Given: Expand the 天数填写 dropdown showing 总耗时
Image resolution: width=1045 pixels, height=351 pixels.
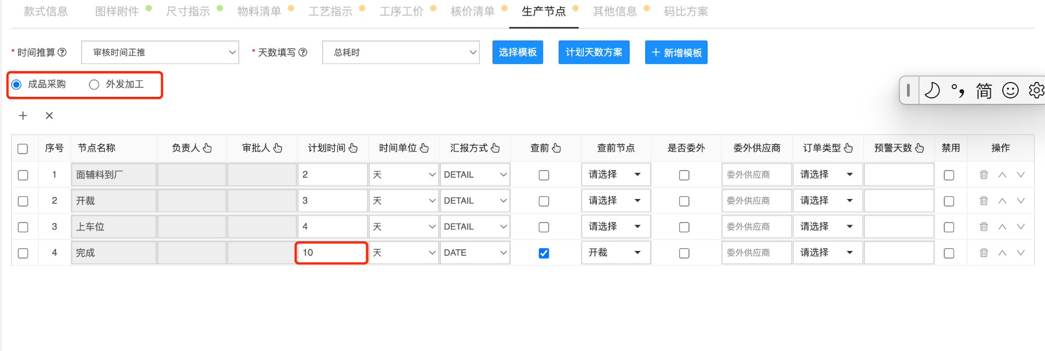Looking at the screenshot, I should [401, 52].
